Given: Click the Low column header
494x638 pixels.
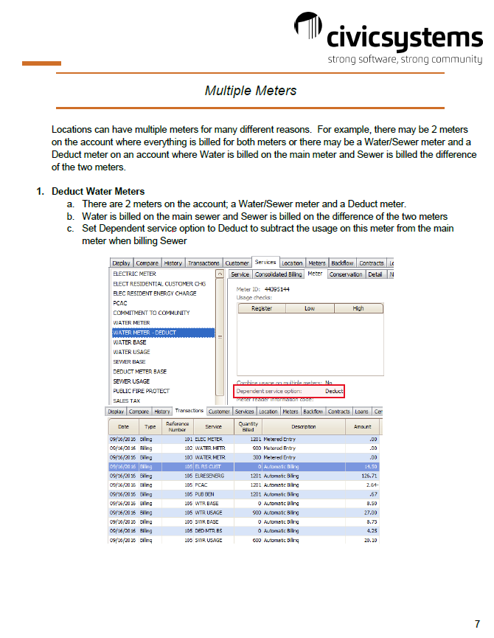Looking at the screenshot, I should point(310,308).
